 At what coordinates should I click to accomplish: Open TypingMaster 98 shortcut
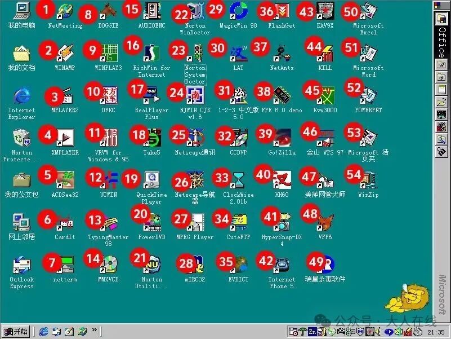[x=109, y=223]
